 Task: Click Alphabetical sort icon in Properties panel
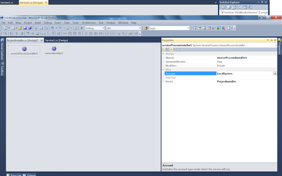[x=167, y=49]
